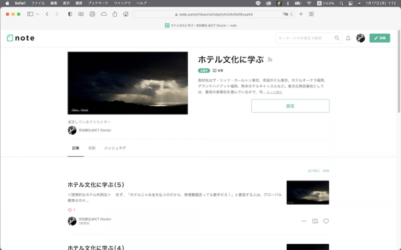
Task: Open the privacy report shield icon
Action: coord(70,14)
